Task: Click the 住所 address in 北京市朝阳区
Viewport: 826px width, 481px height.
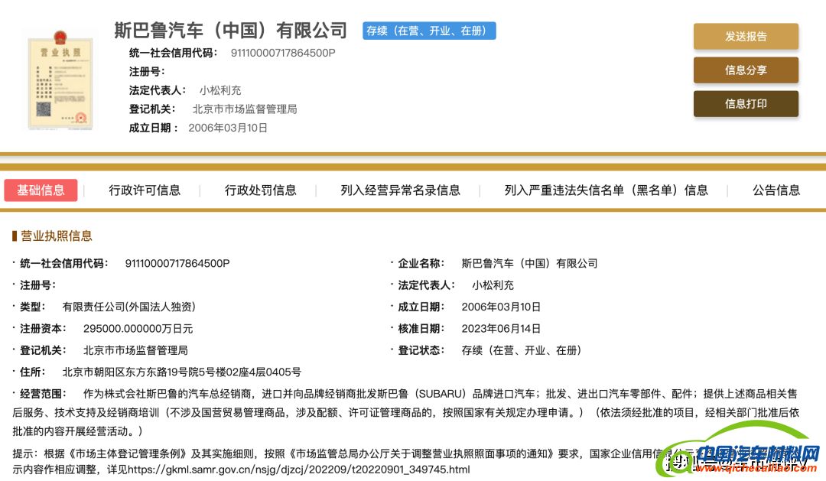Action: click(181, 372)
